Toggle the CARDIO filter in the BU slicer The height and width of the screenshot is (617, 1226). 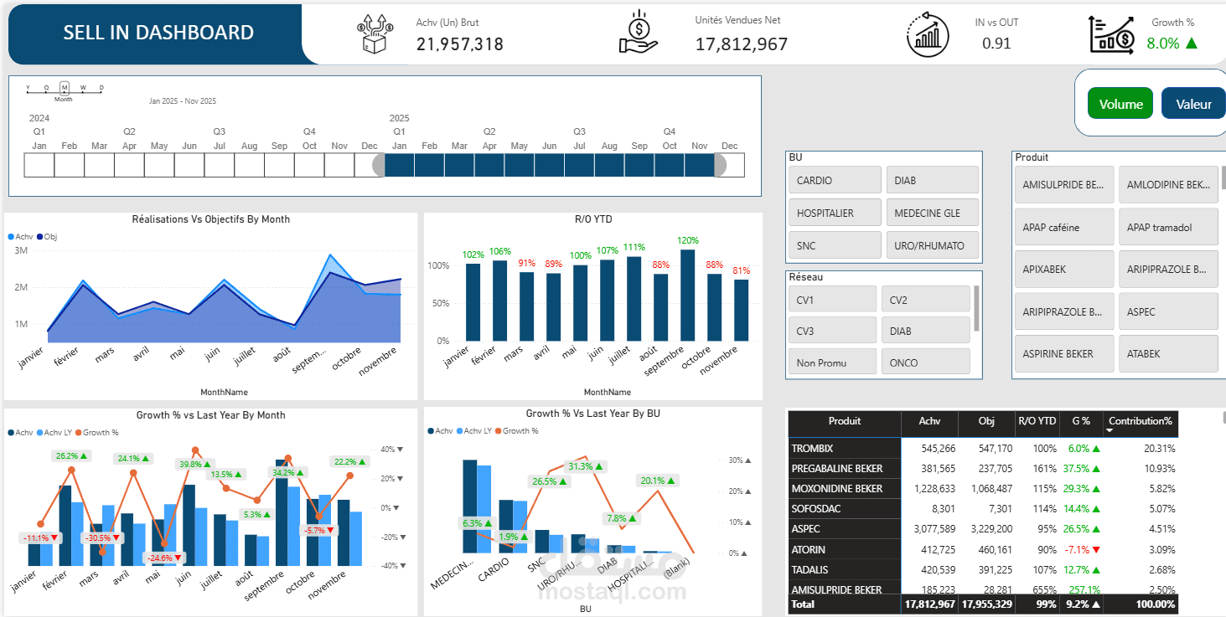coord(835,180)
